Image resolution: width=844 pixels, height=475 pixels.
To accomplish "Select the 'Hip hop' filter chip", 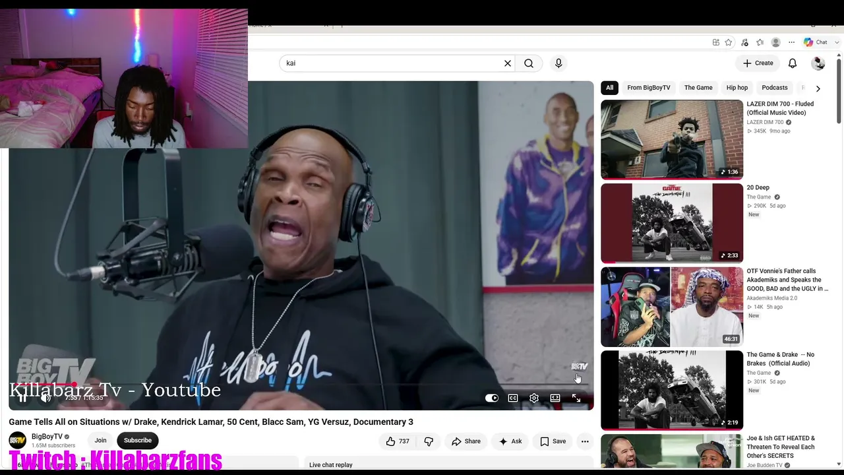I will [x=737, y=88].
